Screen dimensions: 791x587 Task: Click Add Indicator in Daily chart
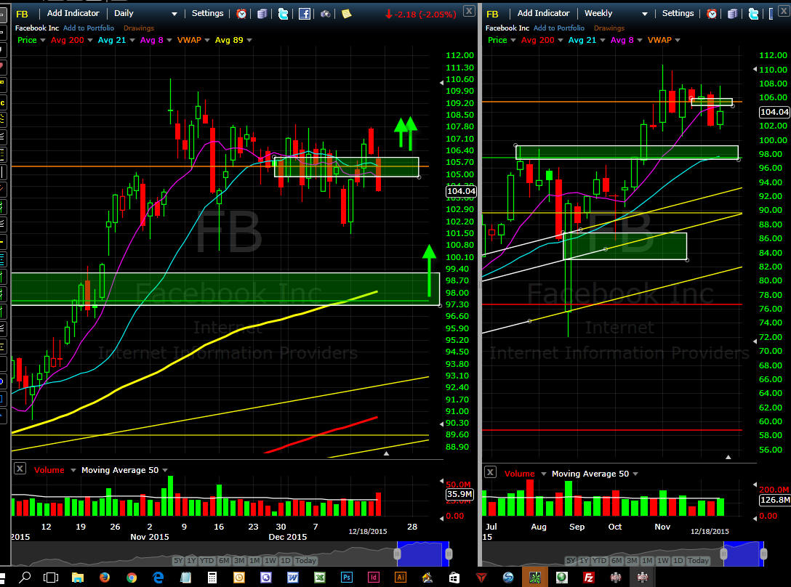point(73,13)
